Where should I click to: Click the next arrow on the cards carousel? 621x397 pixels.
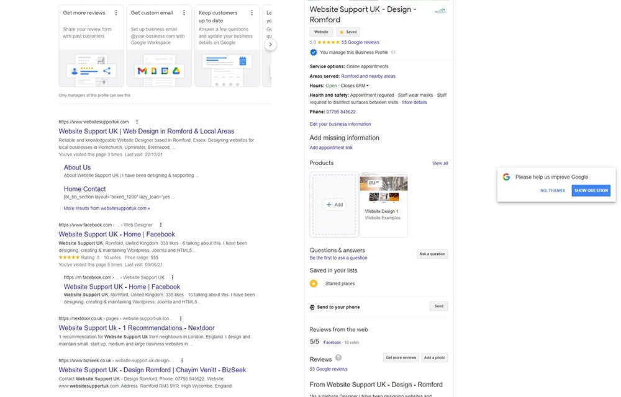pos(270,45)
